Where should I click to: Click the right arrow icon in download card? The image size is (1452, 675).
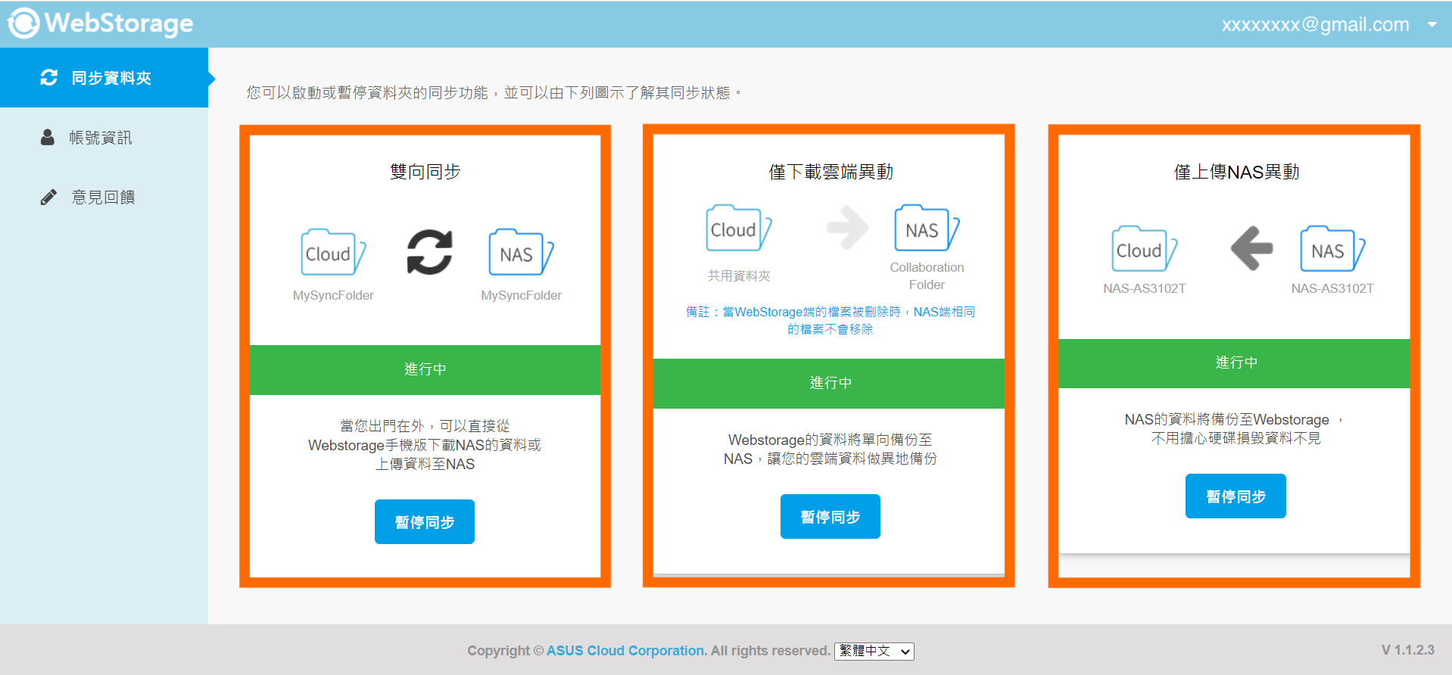tap(848, 227)
